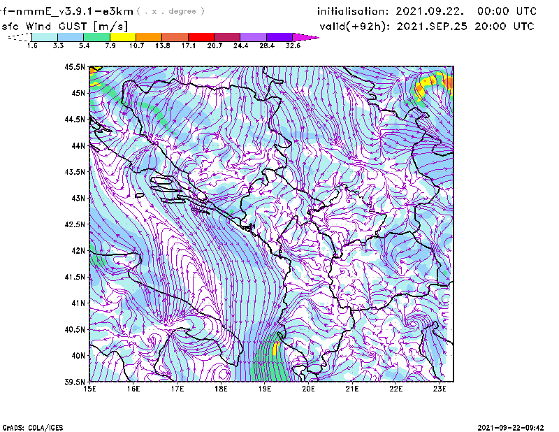
Task: Click the 18E longitude label
Action: 221,389
